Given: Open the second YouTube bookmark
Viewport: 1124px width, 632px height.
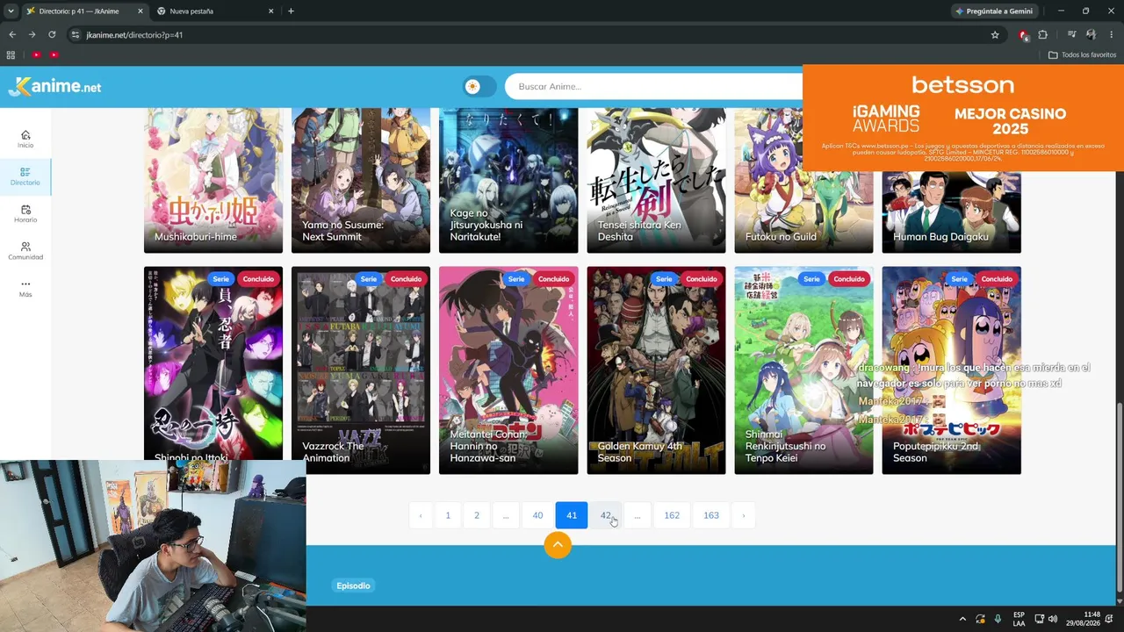Looking at the screenshot, I should point(54,54).
